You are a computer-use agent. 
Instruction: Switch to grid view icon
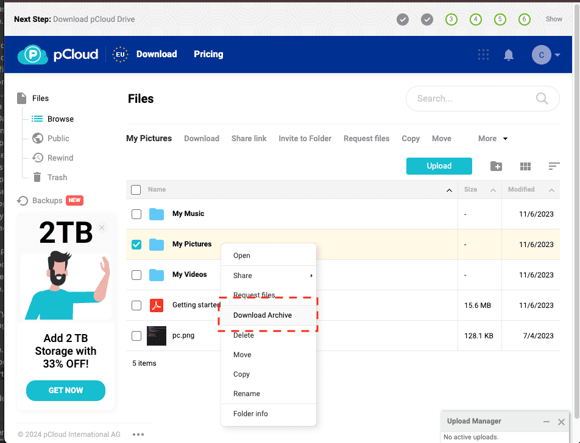tap(525, 166)
